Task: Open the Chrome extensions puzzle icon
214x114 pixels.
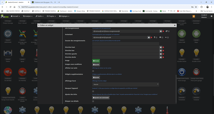Action: pos(202,7)
